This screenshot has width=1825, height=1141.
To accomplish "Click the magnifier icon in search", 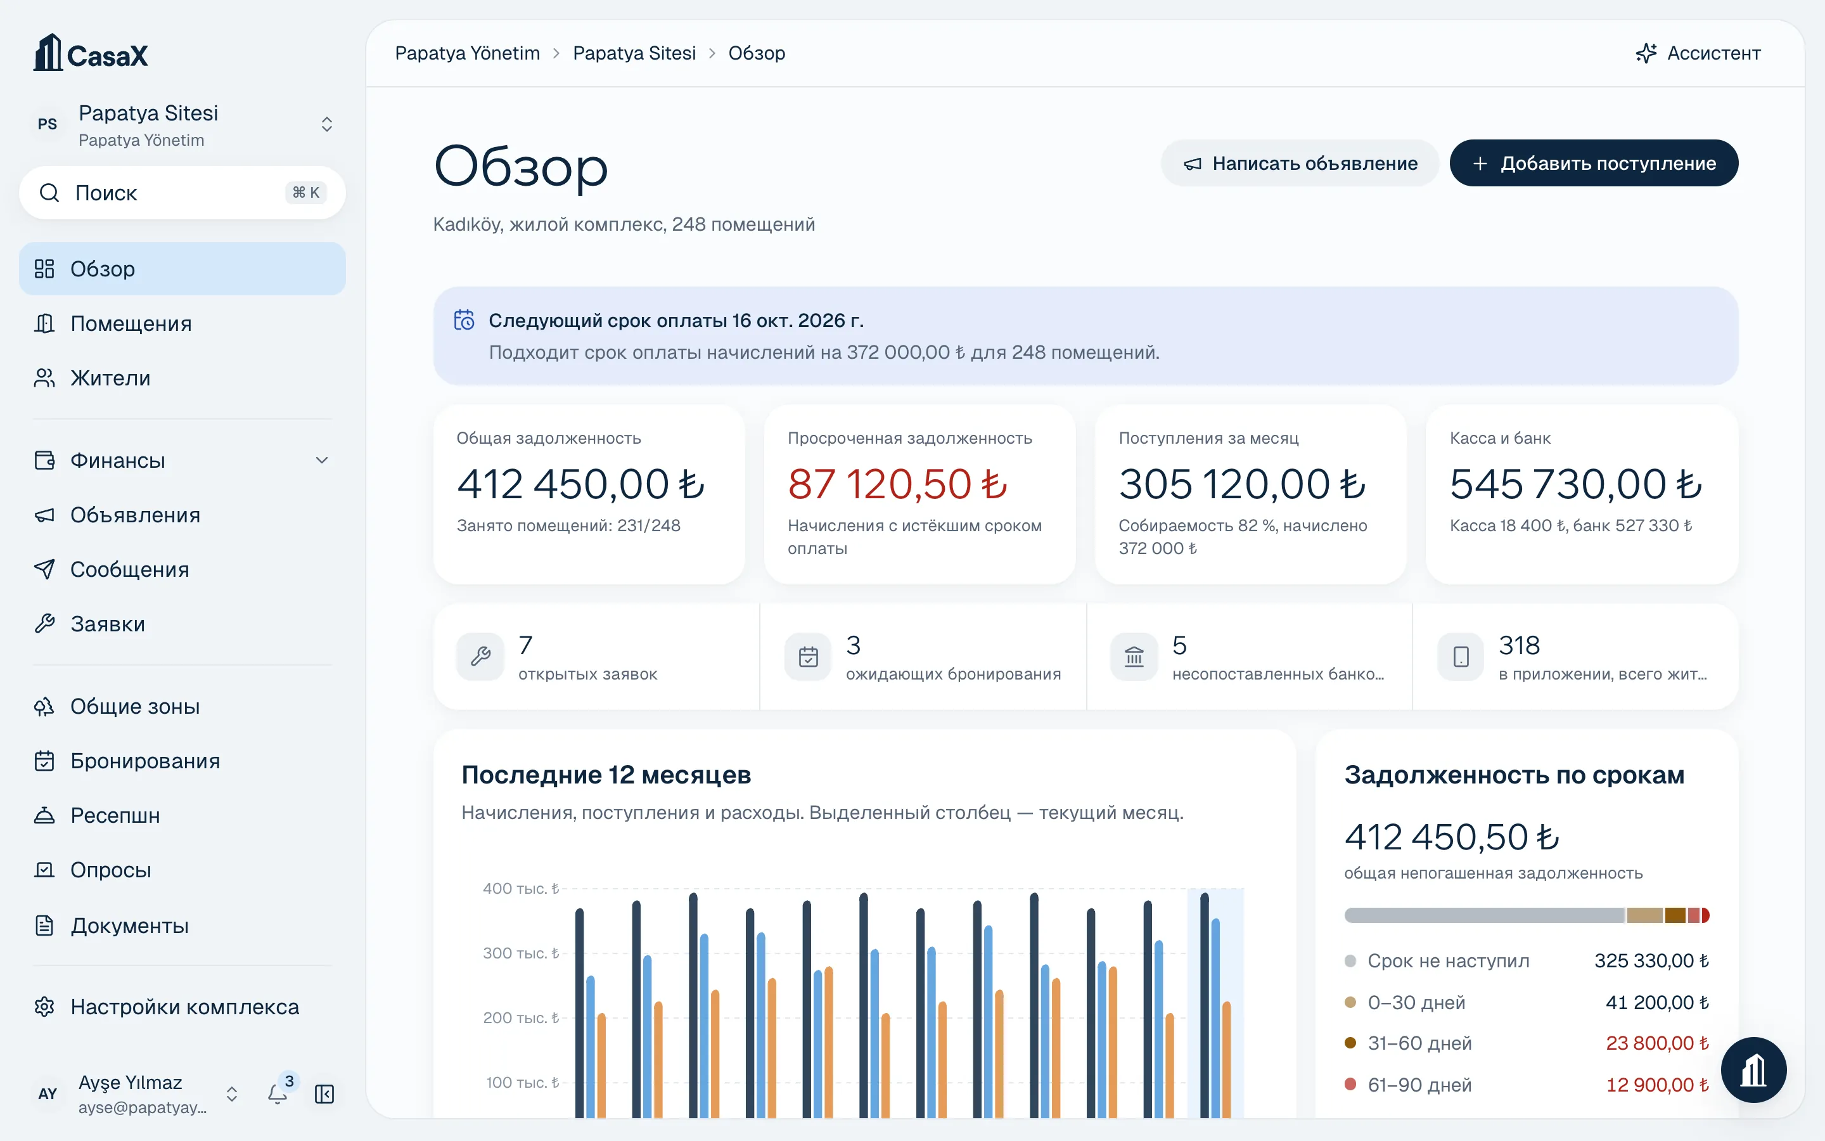I will [x=49, y=193].
